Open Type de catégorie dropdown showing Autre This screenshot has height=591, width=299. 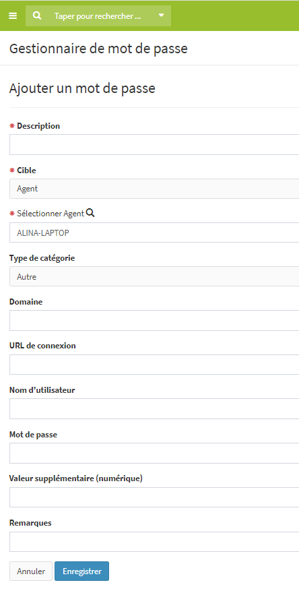[x=154, y=277]
